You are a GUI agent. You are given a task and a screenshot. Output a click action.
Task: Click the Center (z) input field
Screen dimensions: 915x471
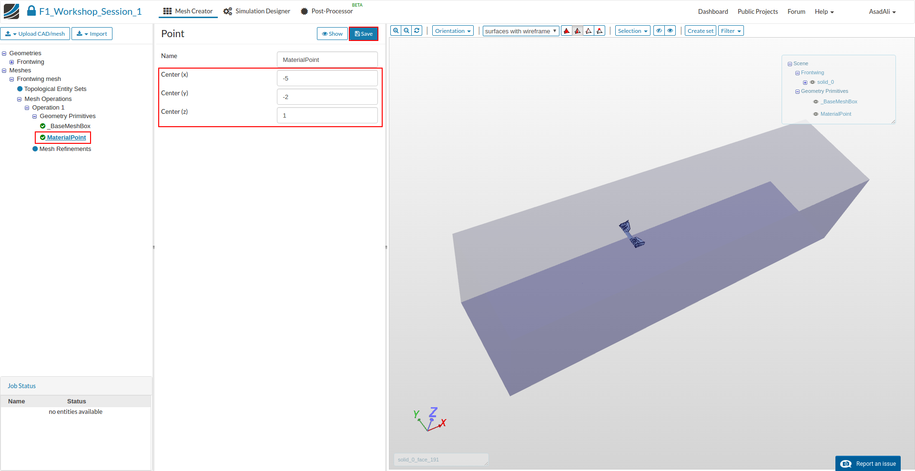click(x=327, y=115)
